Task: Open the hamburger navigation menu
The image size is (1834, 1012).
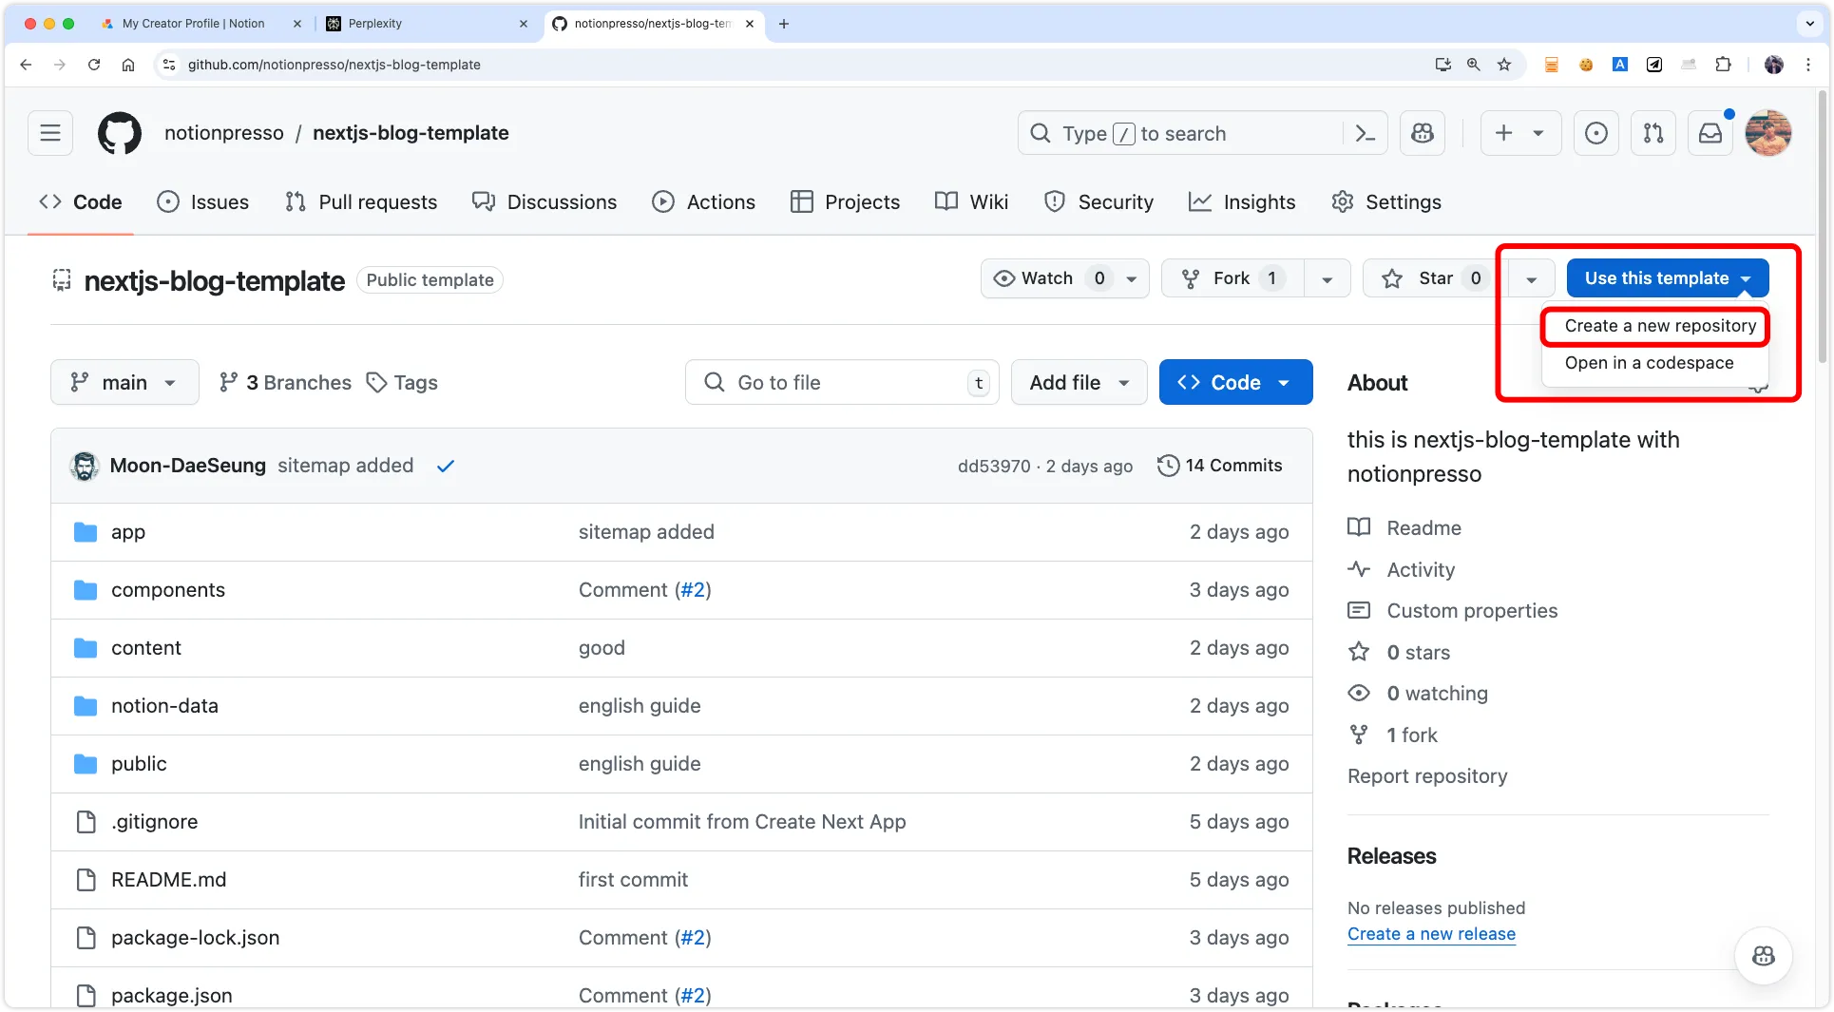Action: click(x=50, y=133)
